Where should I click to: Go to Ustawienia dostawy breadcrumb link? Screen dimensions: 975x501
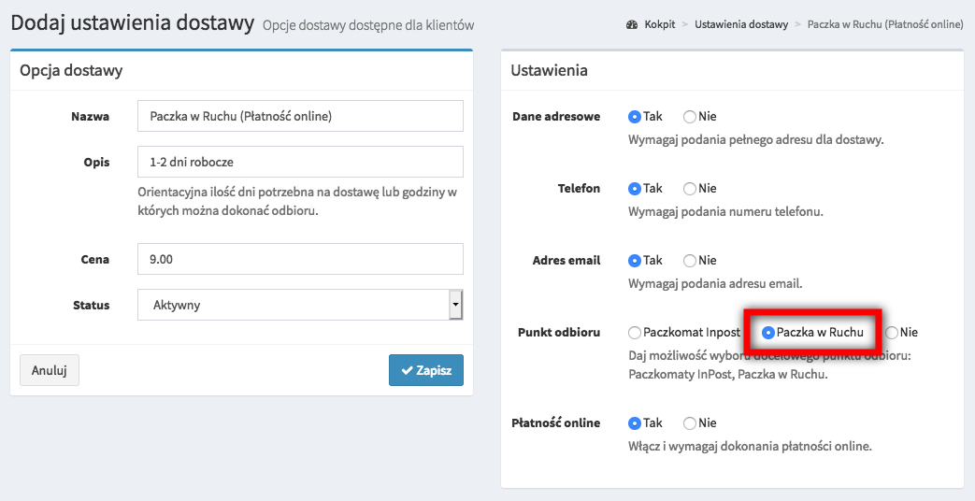coord(741,25)
